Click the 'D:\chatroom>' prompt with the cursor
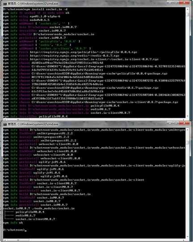This screenshot has width=193, height=242. 15,230
